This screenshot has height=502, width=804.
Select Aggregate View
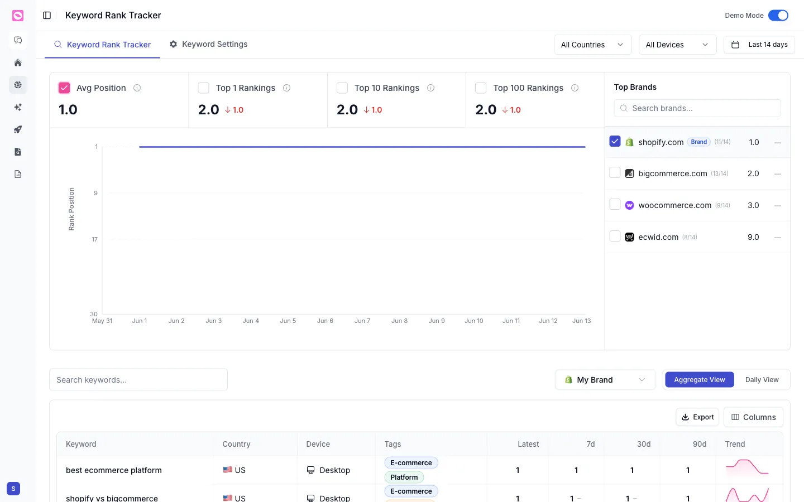click(x=700, y=380)
